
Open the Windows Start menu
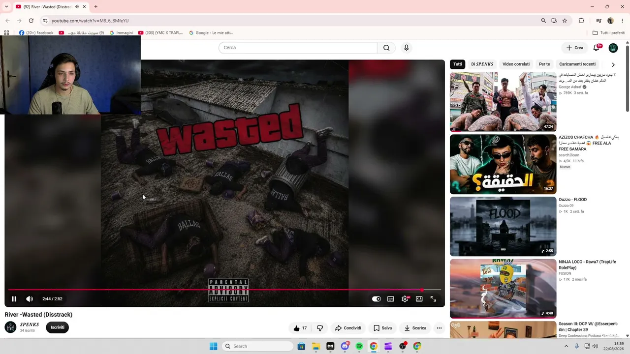tap(213, 347)
